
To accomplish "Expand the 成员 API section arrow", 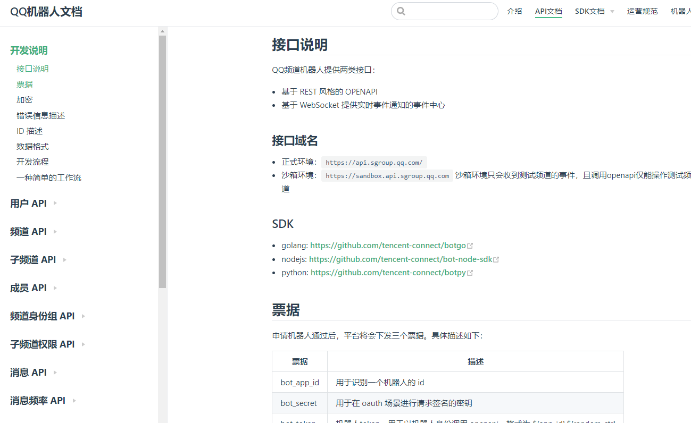I will click(55, 287).
